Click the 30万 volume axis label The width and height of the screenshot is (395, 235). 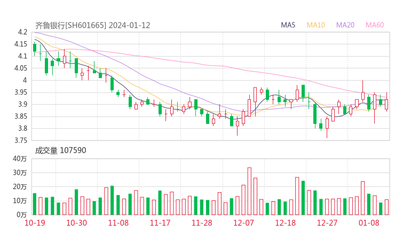[20, 173]
